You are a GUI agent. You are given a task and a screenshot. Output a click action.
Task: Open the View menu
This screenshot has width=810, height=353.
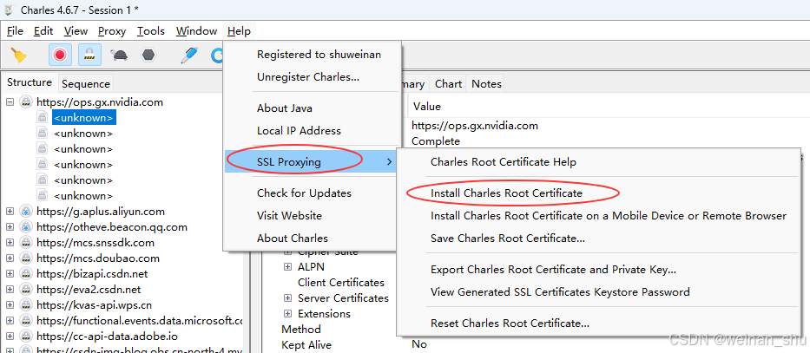[76, 31]
